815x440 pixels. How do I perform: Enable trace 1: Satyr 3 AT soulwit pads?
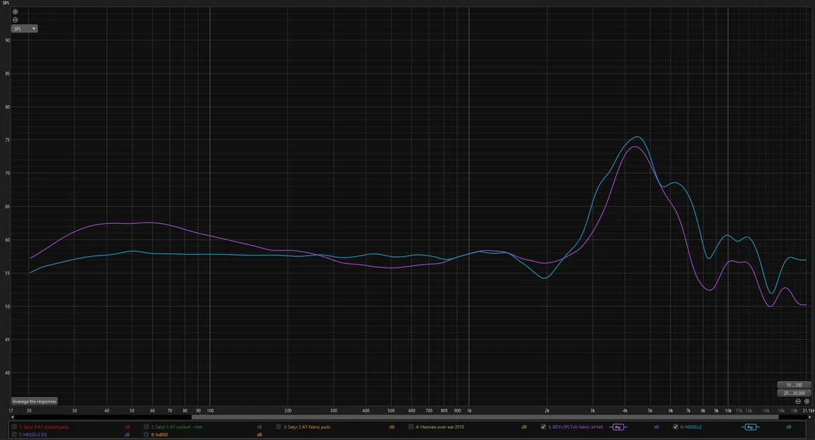14,427
